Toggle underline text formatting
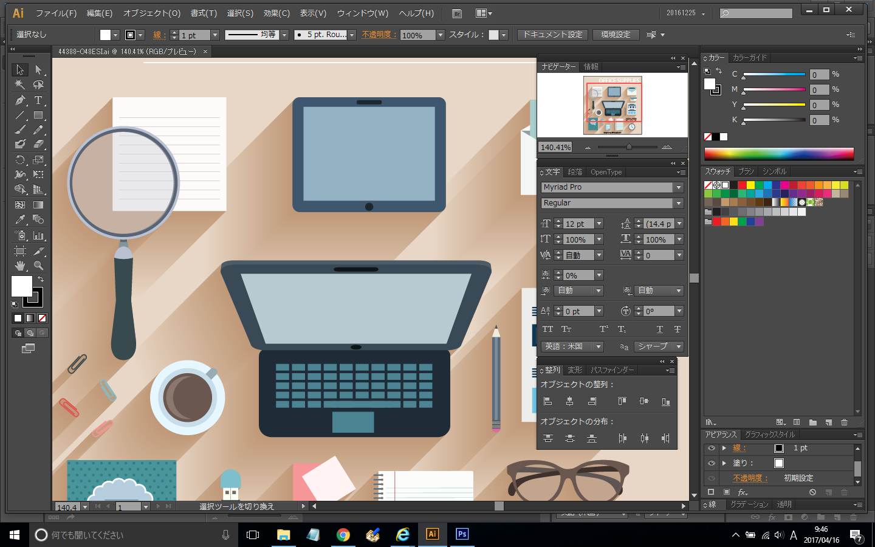 coord(659,329)
